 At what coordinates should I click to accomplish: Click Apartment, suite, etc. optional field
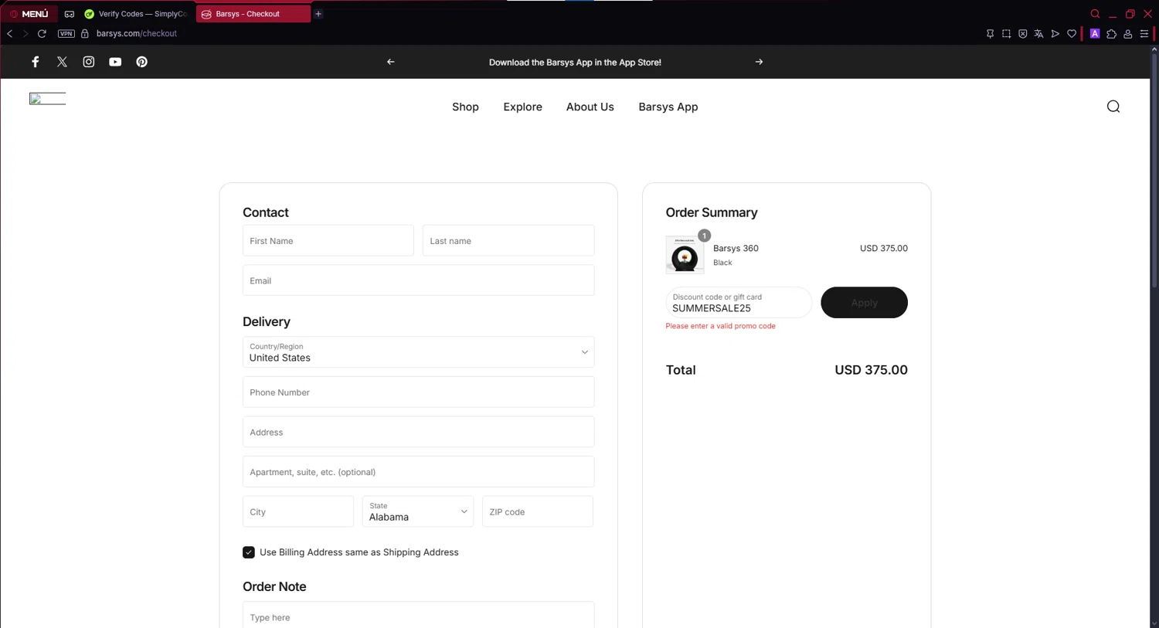click(418, 472)
